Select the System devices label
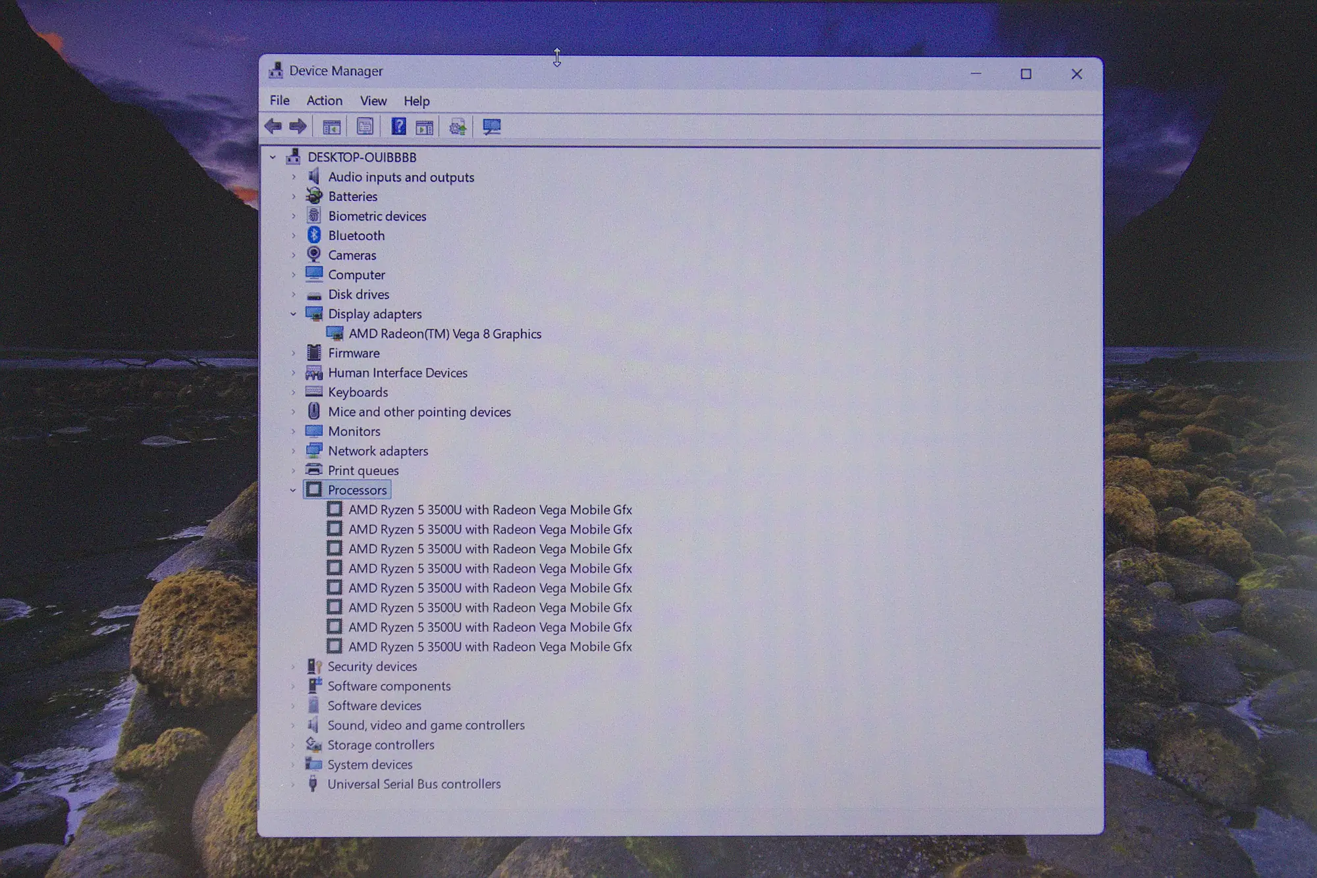The height and width of the screenshot is (878, 1317). coord(370,765)
